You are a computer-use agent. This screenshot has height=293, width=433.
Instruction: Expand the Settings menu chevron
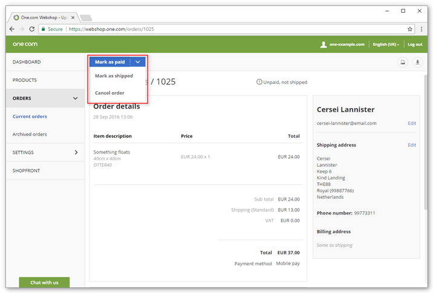tap(76, 152)
